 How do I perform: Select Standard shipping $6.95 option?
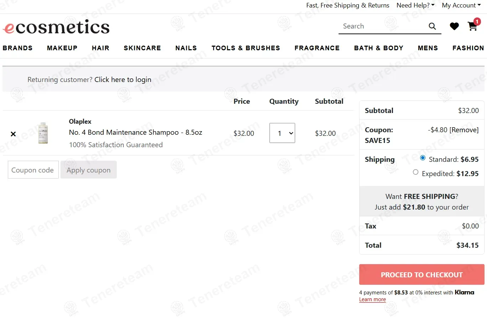[x=423, y=158]
